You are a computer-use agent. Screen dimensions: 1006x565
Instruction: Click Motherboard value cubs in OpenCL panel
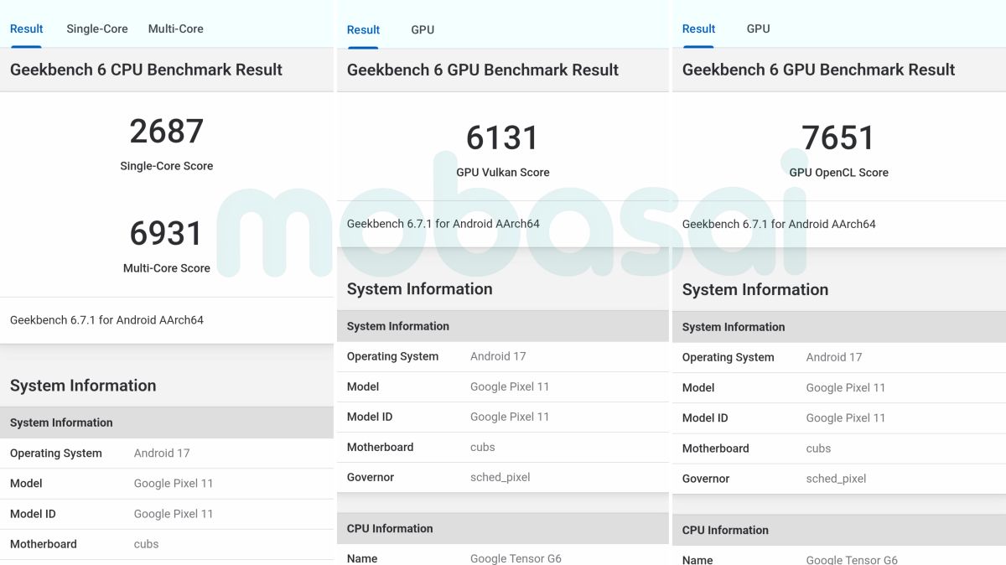(818, 448)
